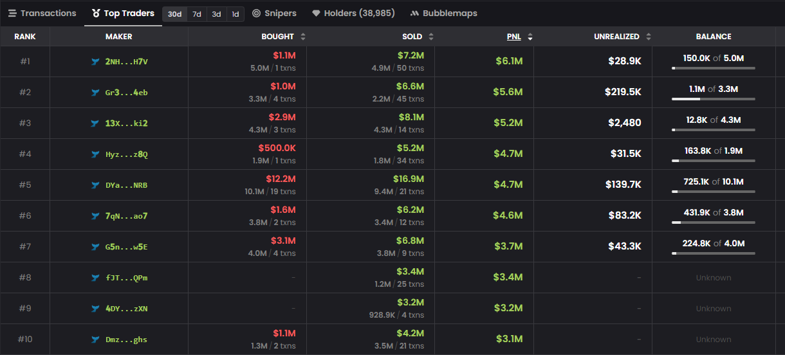Screen dimensions: 785x355
Task: Click the Holders heart icon
Action: click(316, 13)
